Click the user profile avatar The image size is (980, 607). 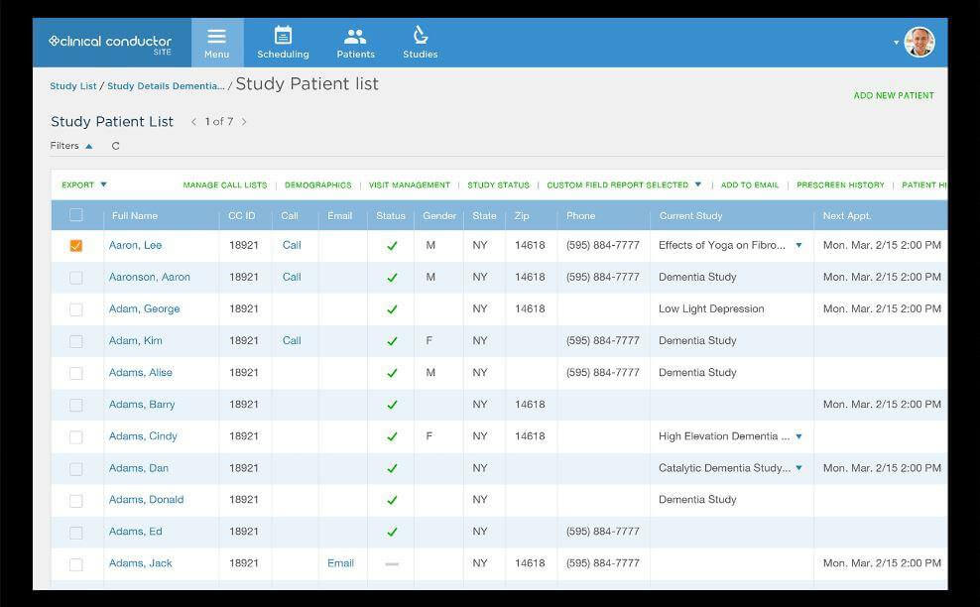click(x=919, y=43)
